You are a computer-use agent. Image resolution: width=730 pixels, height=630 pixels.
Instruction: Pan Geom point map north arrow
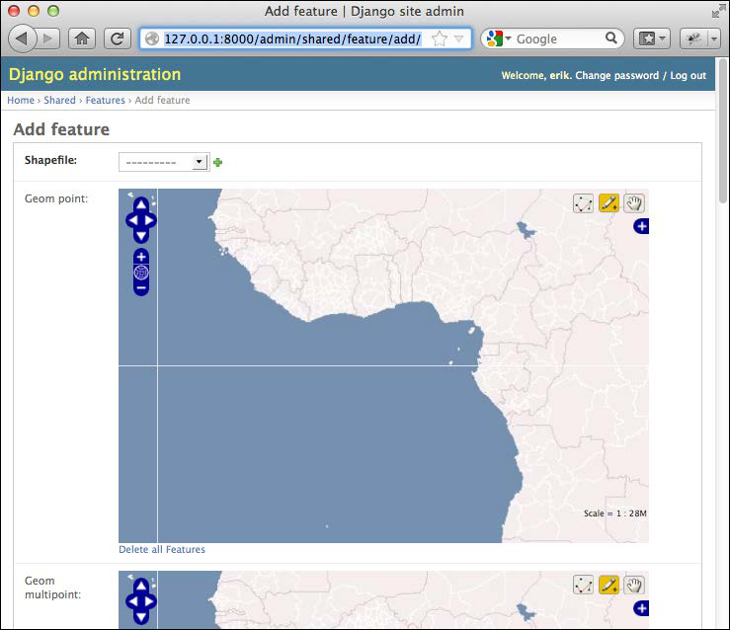141,204
